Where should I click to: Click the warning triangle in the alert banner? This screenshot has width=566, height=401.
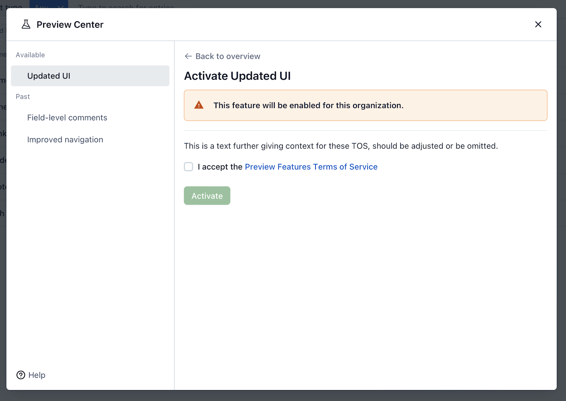(x=199, y=105)
